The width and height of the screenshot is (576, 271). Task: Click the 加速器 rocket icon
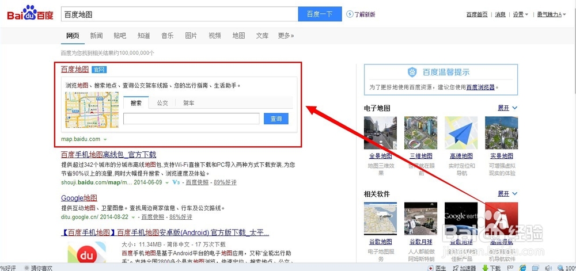[x=455, y=268]
